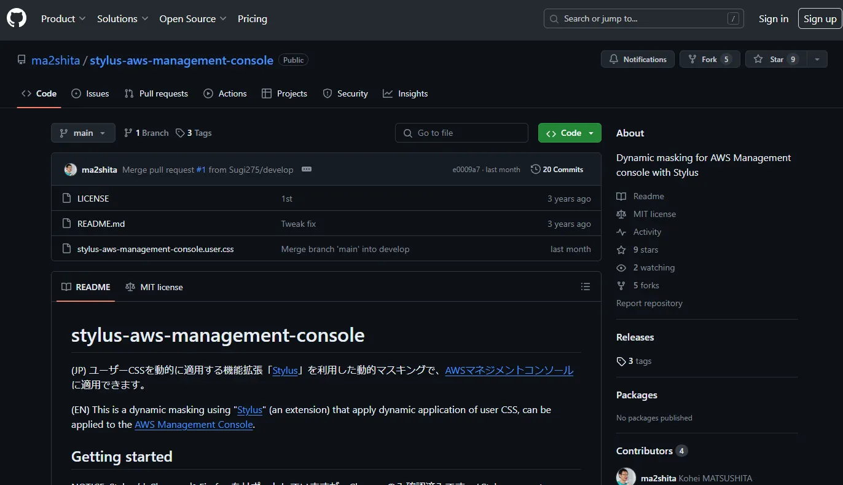Switch to the Security tab

[x=345, y=93]
